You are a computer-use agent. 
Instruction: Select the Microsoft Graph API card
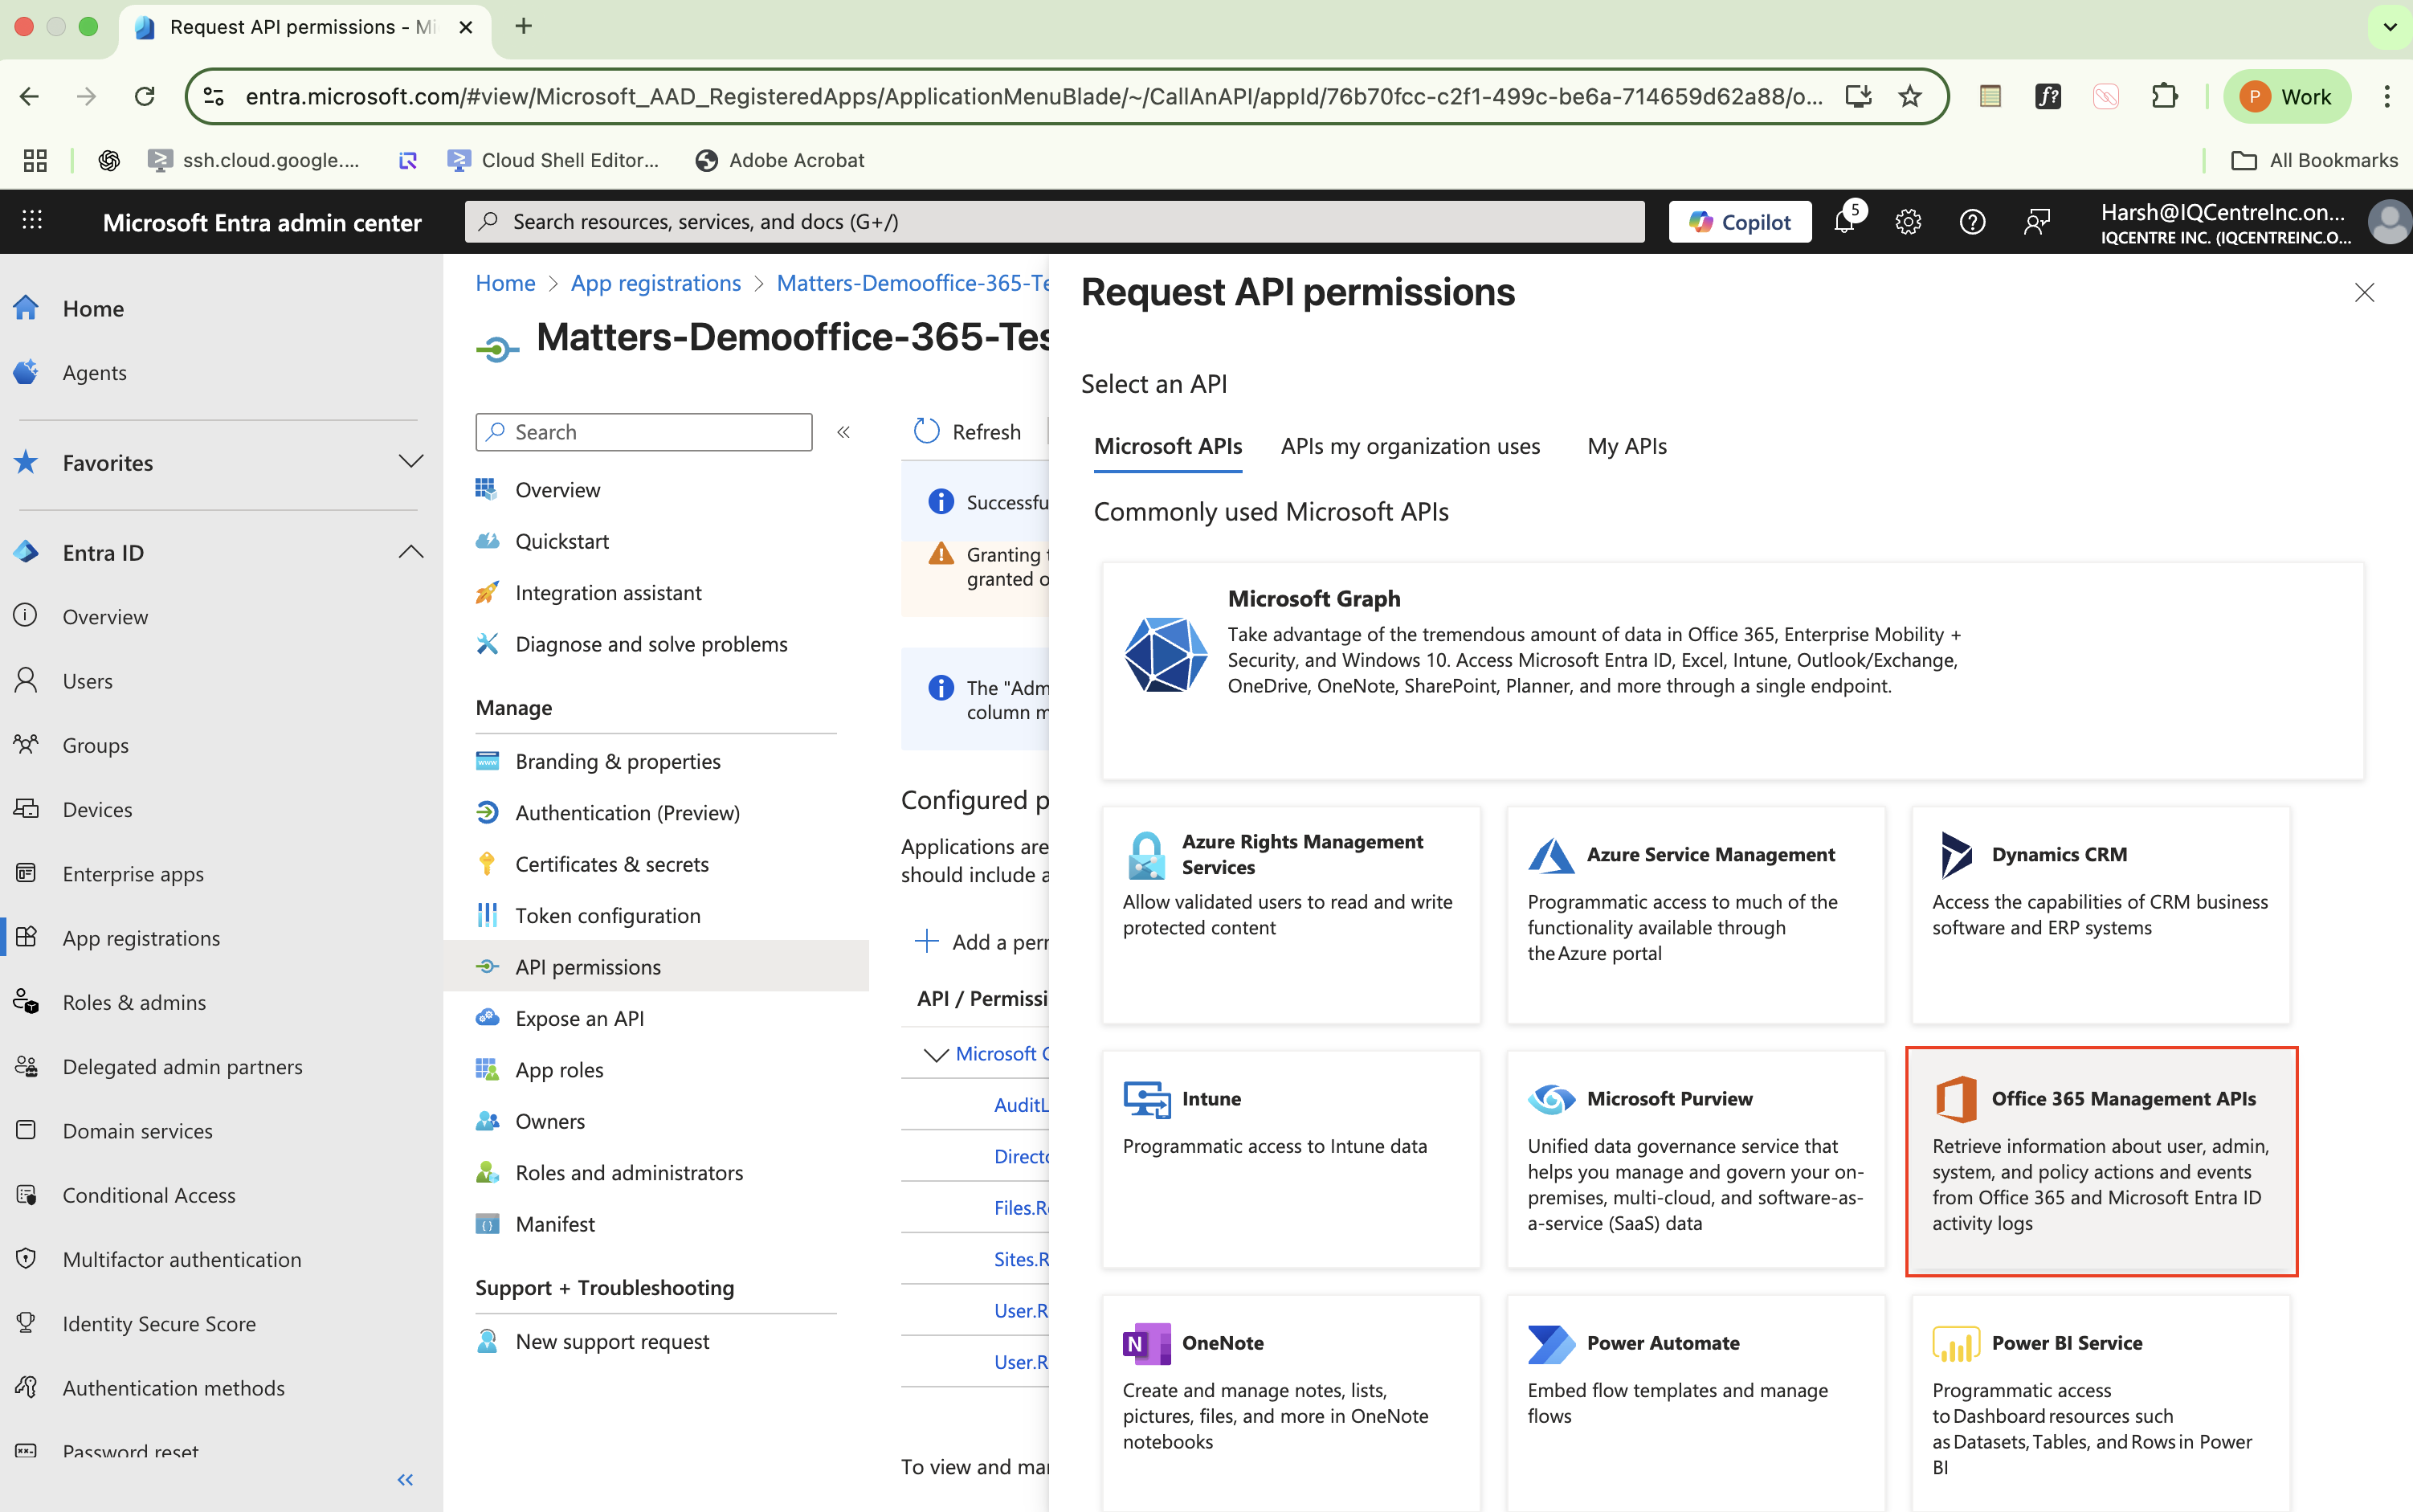coord(1733,670)
